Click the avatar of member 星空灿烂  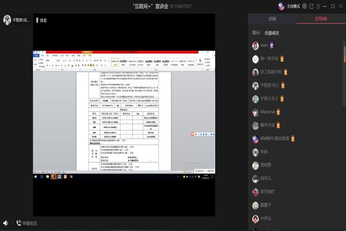pos(255,192)
